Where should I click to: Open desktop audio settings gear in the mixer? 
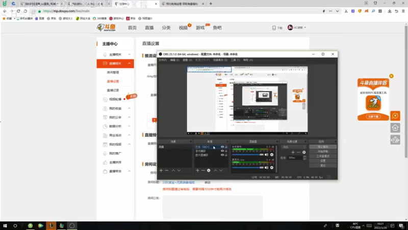coord(272,155)
